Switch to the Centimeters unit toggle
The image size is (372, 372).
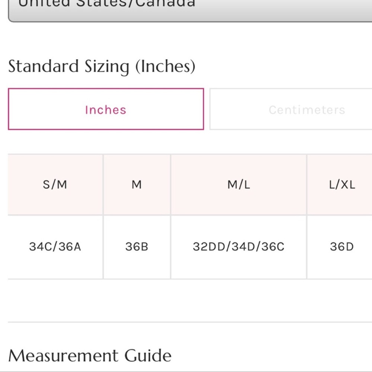click(x=291, y=109)
